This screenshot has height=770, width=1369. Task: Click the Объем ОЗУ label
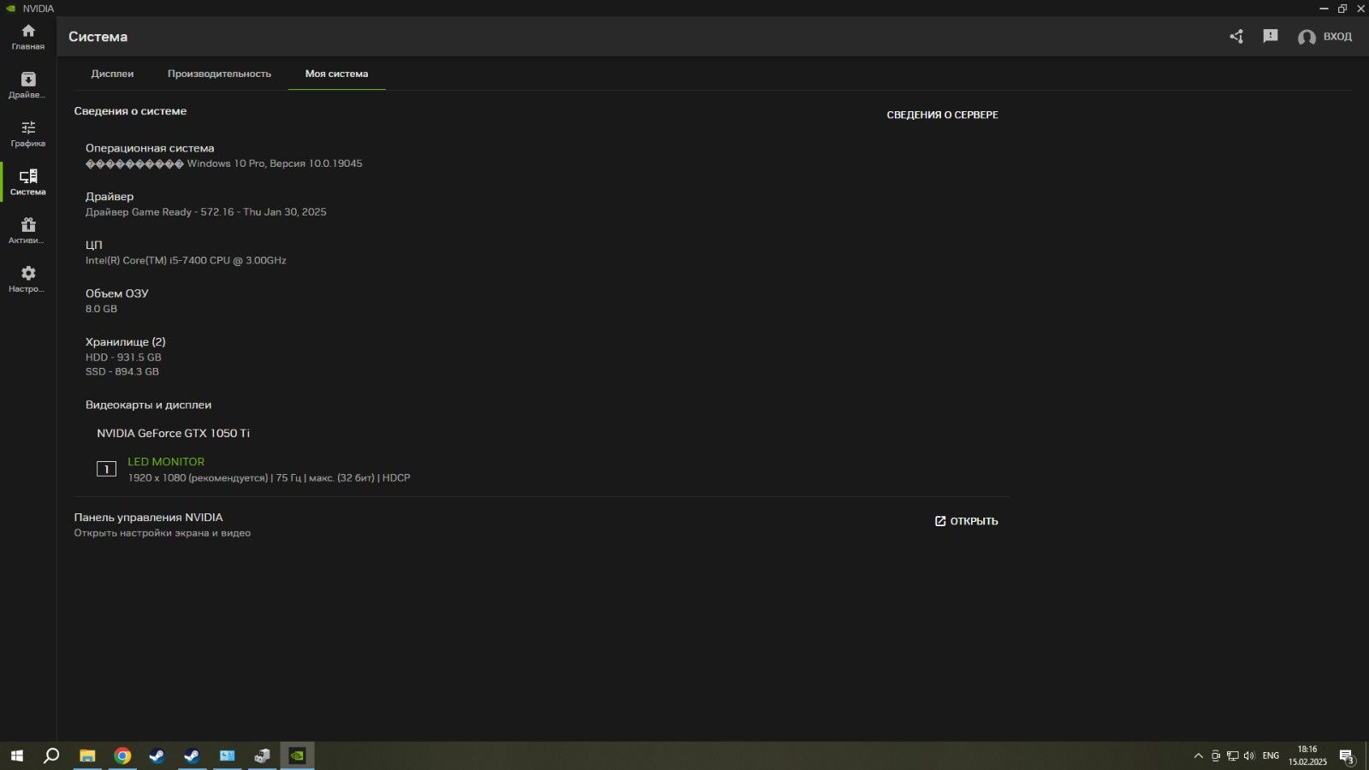tap(116, 293)
